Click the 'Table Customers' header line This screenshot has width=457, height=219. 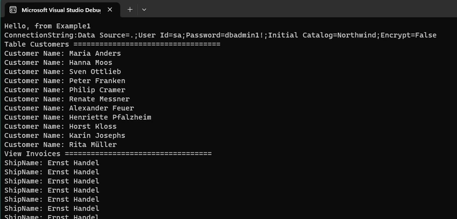112,45
